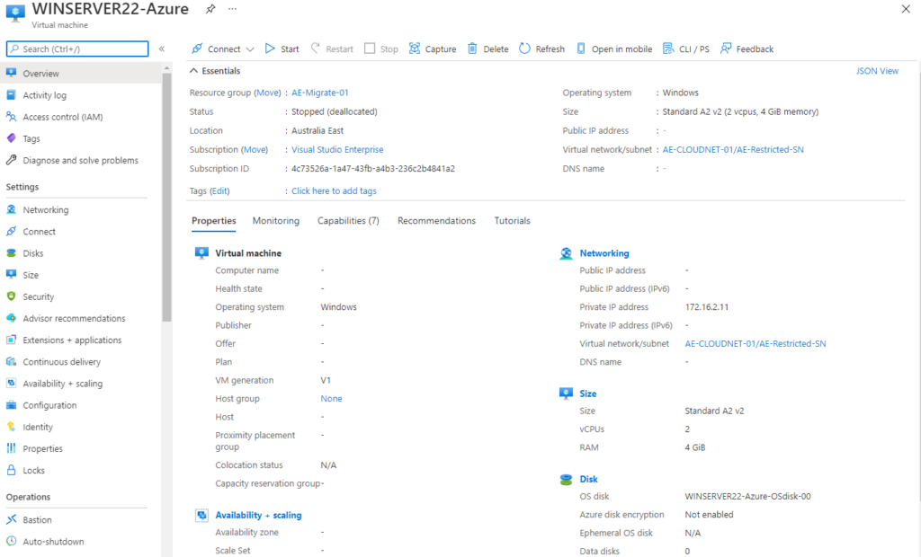
Task: Close the virtual machine blade
Action: (906, 9)
